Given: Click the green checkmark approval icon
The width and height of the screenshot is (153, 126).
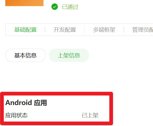Looking at the screenshot, I should [55, 7].
